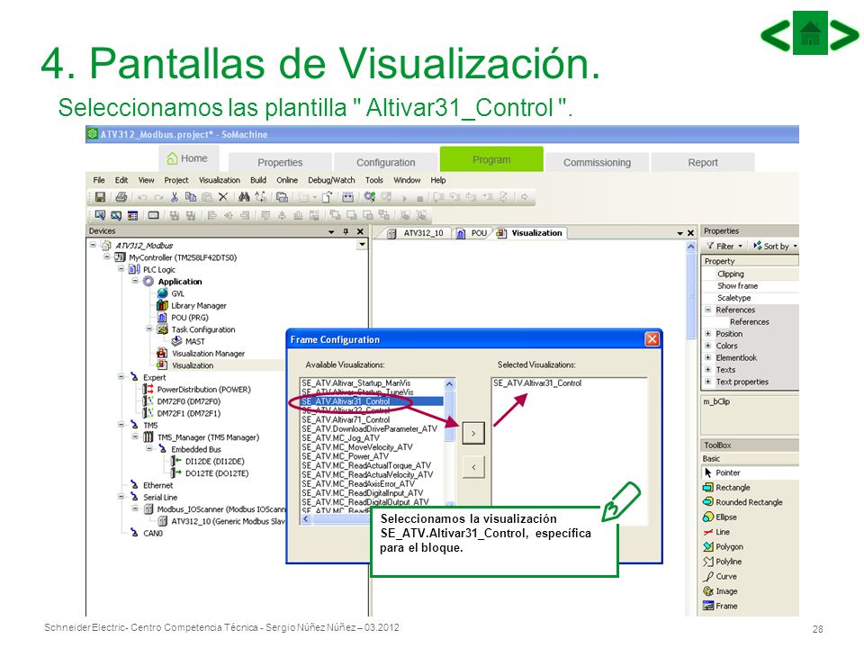864x648 pixels.
Task: Select the Image tool in ToolBox
Action: point(721,592)
